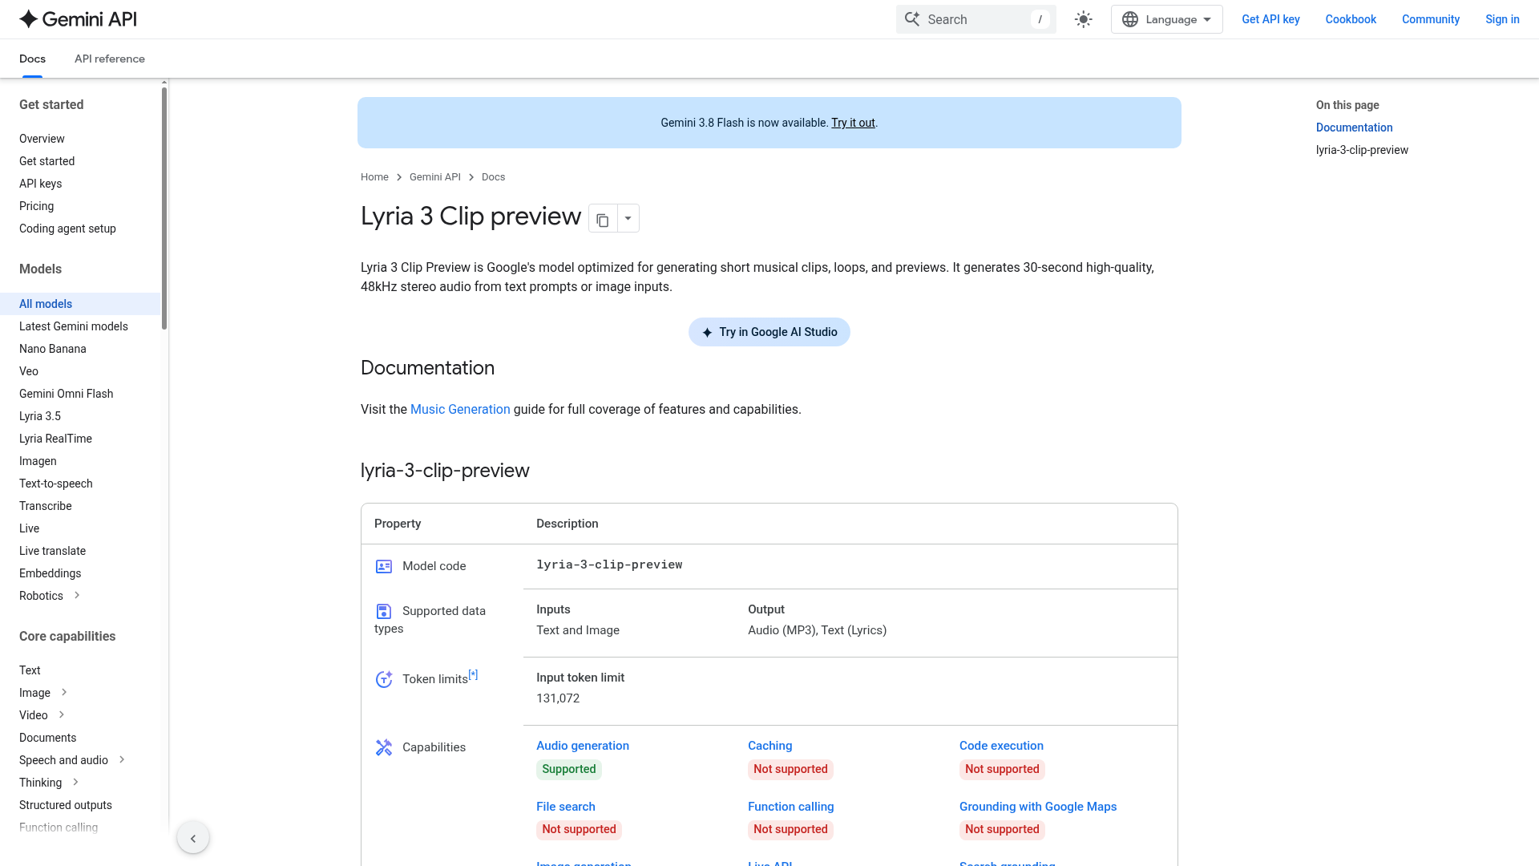
Task: Open the Language dropdown
Action: click(x=1166, y=19)
